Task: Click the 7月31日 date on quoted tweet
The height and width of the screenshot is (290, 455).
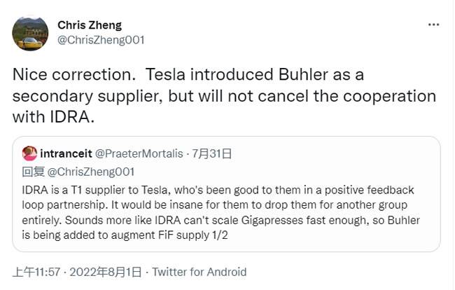Action: click(x=212, y=153)
